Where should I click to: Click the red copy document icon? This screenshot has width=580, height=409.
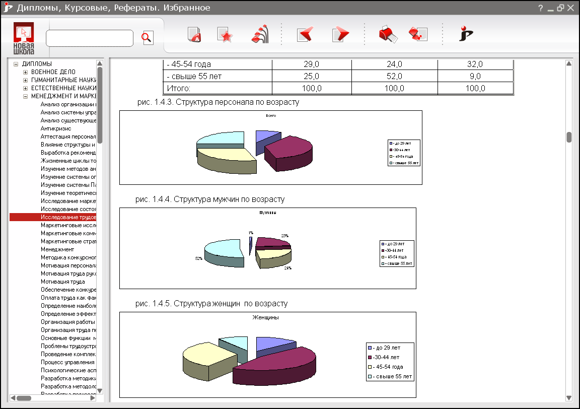click(418, 35)
